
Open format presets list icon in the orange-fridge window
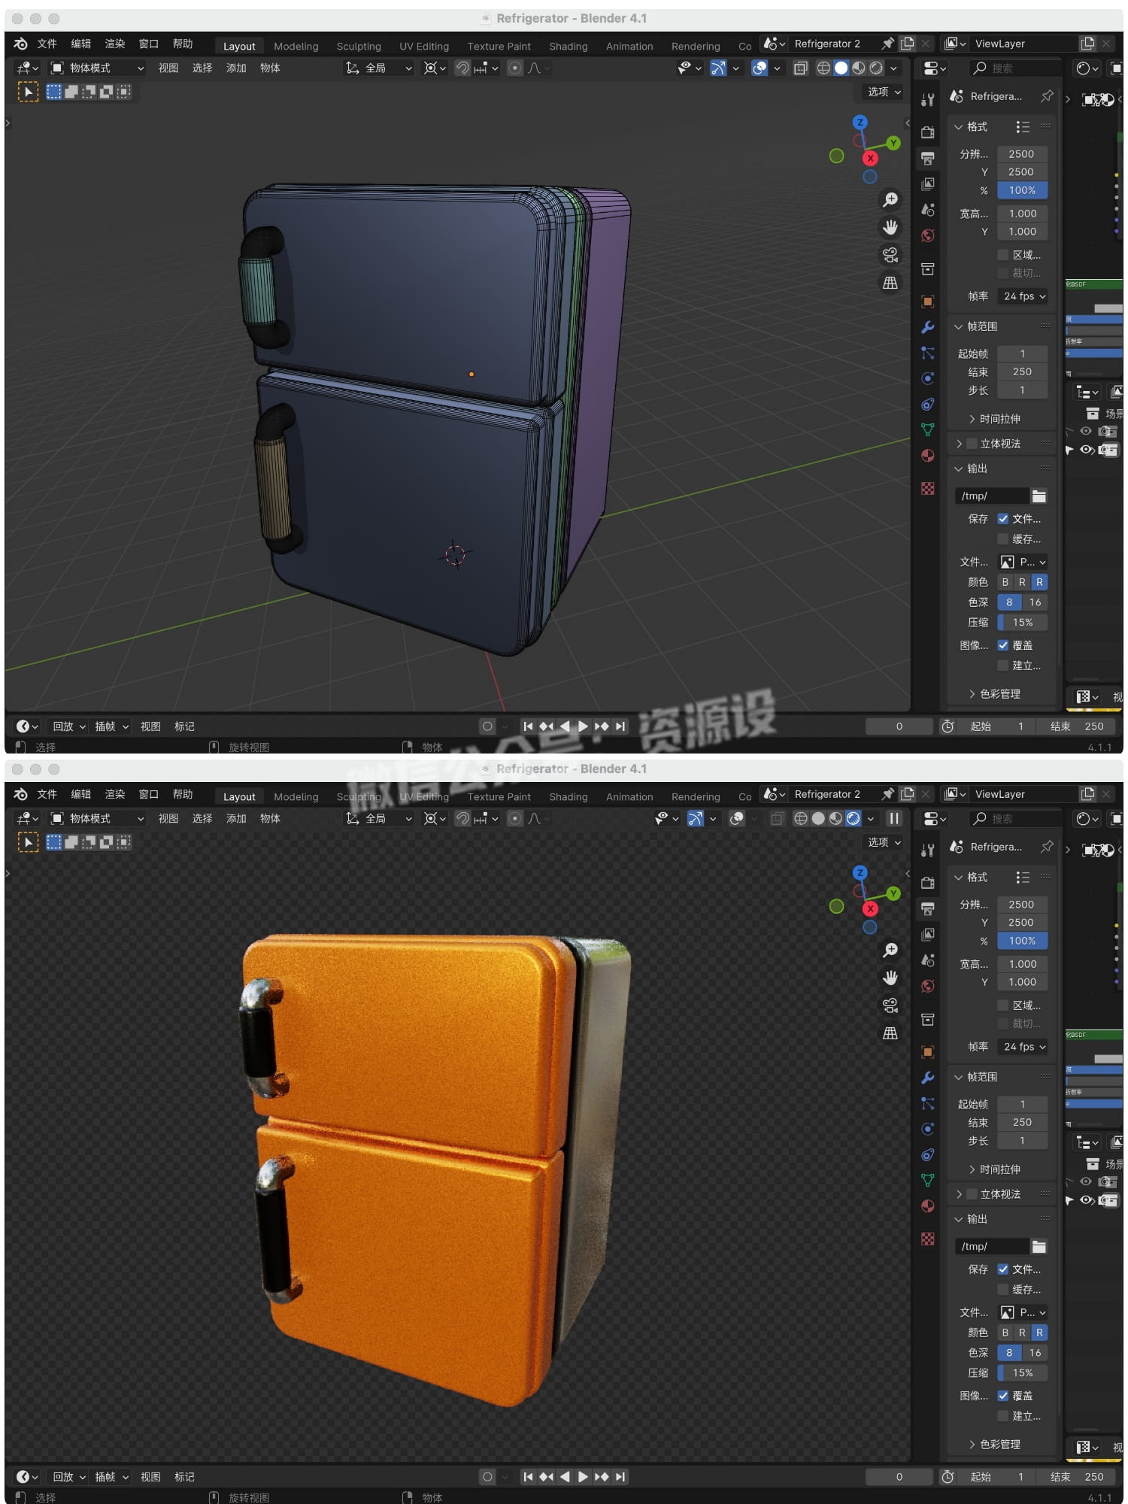[x=1022, y=878]
